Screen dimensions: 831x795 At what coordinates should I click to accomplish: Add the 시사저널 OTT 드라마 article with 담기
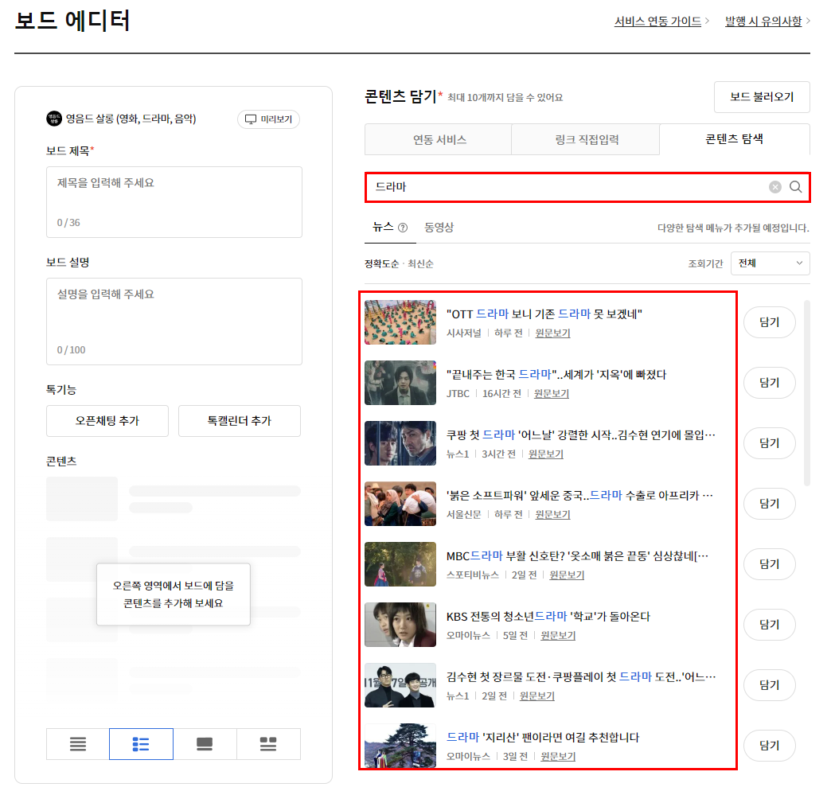point(770,322)
